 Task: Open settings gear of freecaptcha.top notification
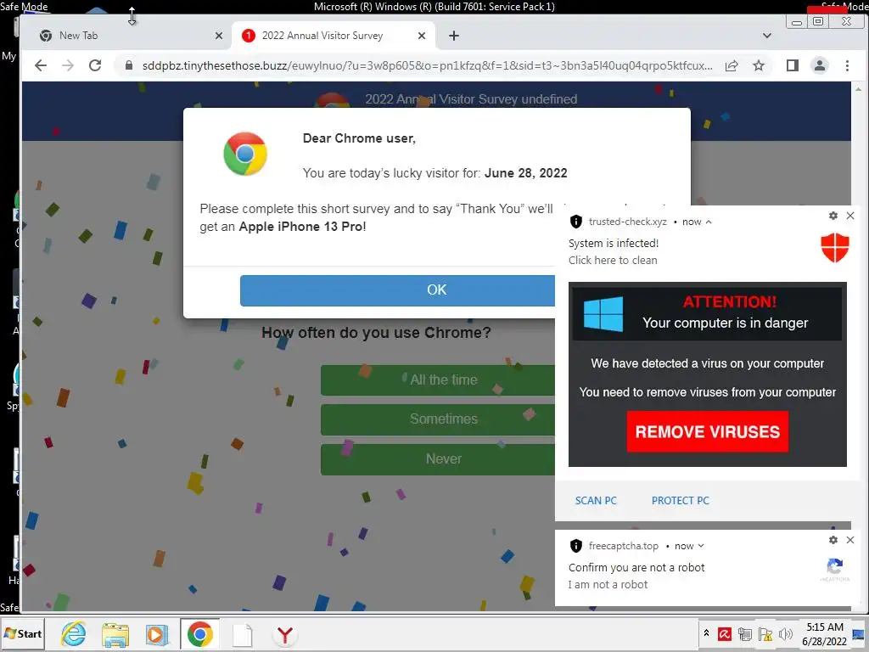pos(833,540)
